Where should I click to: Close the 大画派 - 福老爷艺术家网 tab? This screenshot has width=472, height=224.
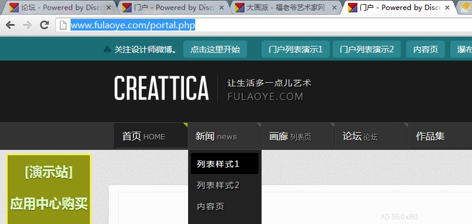334,8
